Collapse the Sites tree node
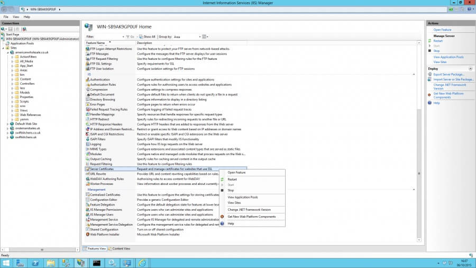 [x=4, y=48]
